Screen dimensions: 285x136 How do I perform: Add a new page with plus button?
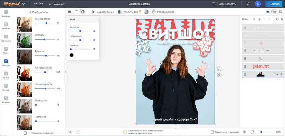pos(78,132)
